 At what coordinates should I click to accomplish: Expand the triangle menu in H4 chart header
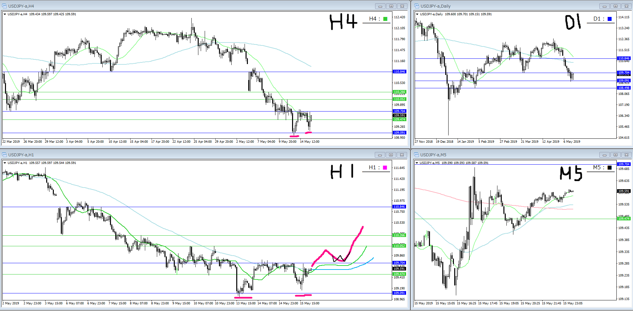point(5,14)
